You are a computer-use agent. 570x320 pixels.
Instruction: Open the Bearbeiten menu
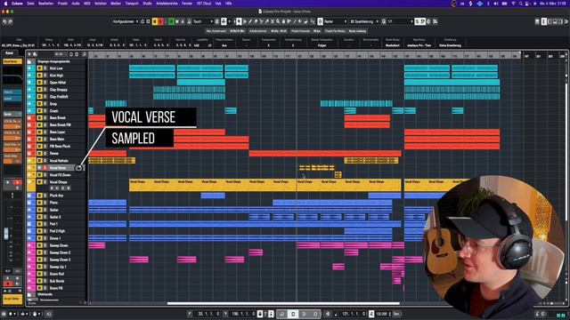tap(45, 4)
